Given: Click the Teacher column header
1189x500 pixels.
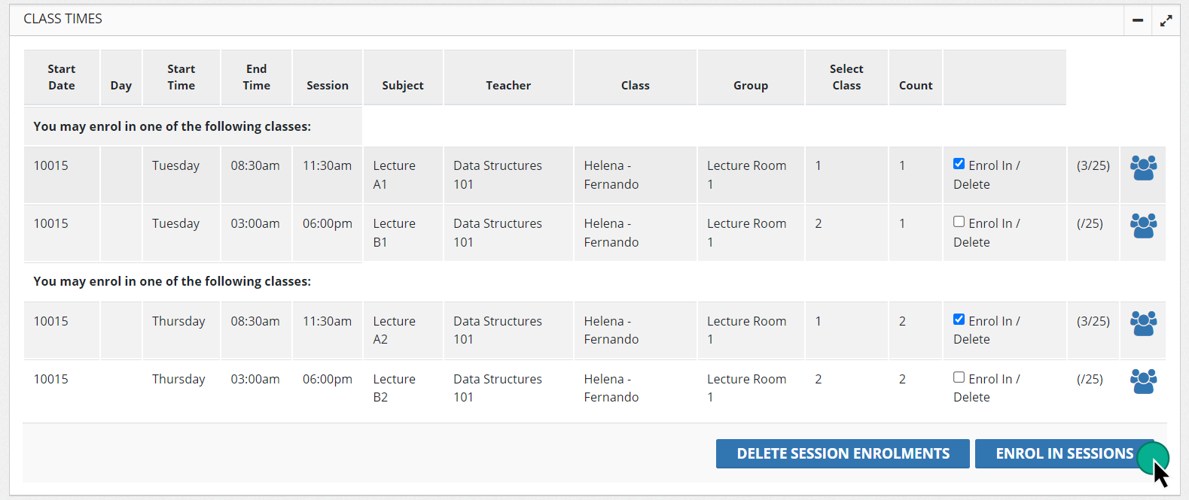Looking at the screenshot, I should 508,86.
